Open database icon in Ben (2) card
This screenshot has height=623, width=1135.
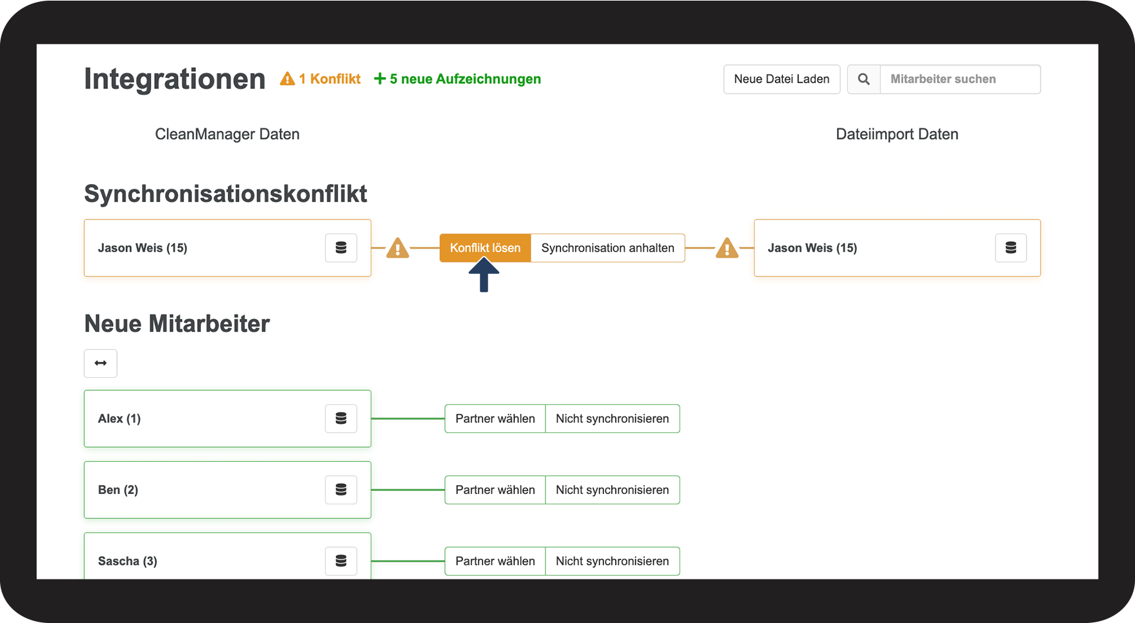[341, 490]
